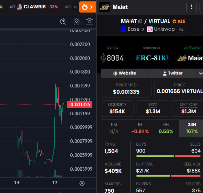
Task: Open the chart quick search lightning icon
Action: [63, 21]
